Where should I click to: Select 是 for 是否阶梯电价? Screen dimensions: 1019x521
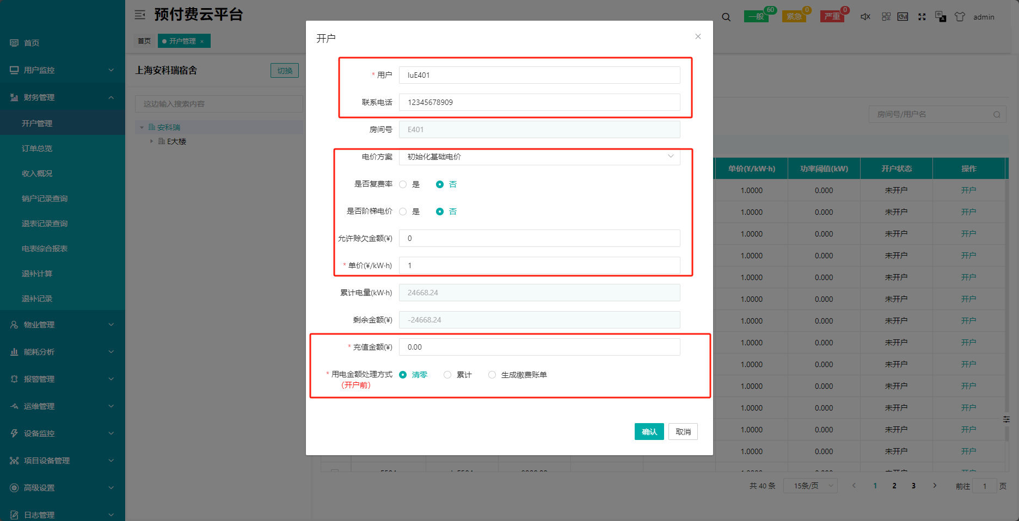(403, 212)
